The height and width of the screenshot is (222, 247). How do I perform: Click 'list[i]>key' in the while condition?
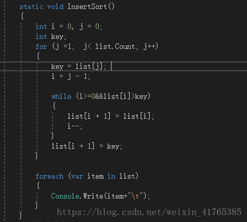(x=125, y=96)
